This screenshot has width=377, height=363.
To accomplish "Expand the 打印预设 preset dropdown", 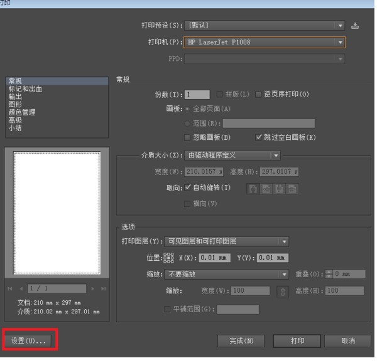I will pos(265,26).
